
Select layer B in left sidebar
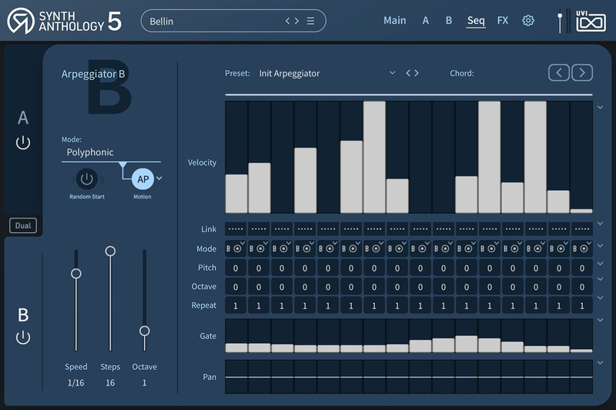coord(23,315)
